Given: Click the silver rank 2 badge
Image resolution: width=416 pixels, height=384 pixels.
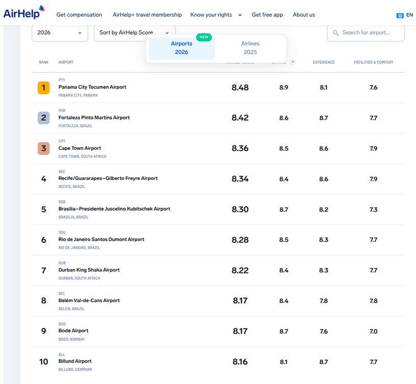Looking at the screenshot, I should 43,118.
